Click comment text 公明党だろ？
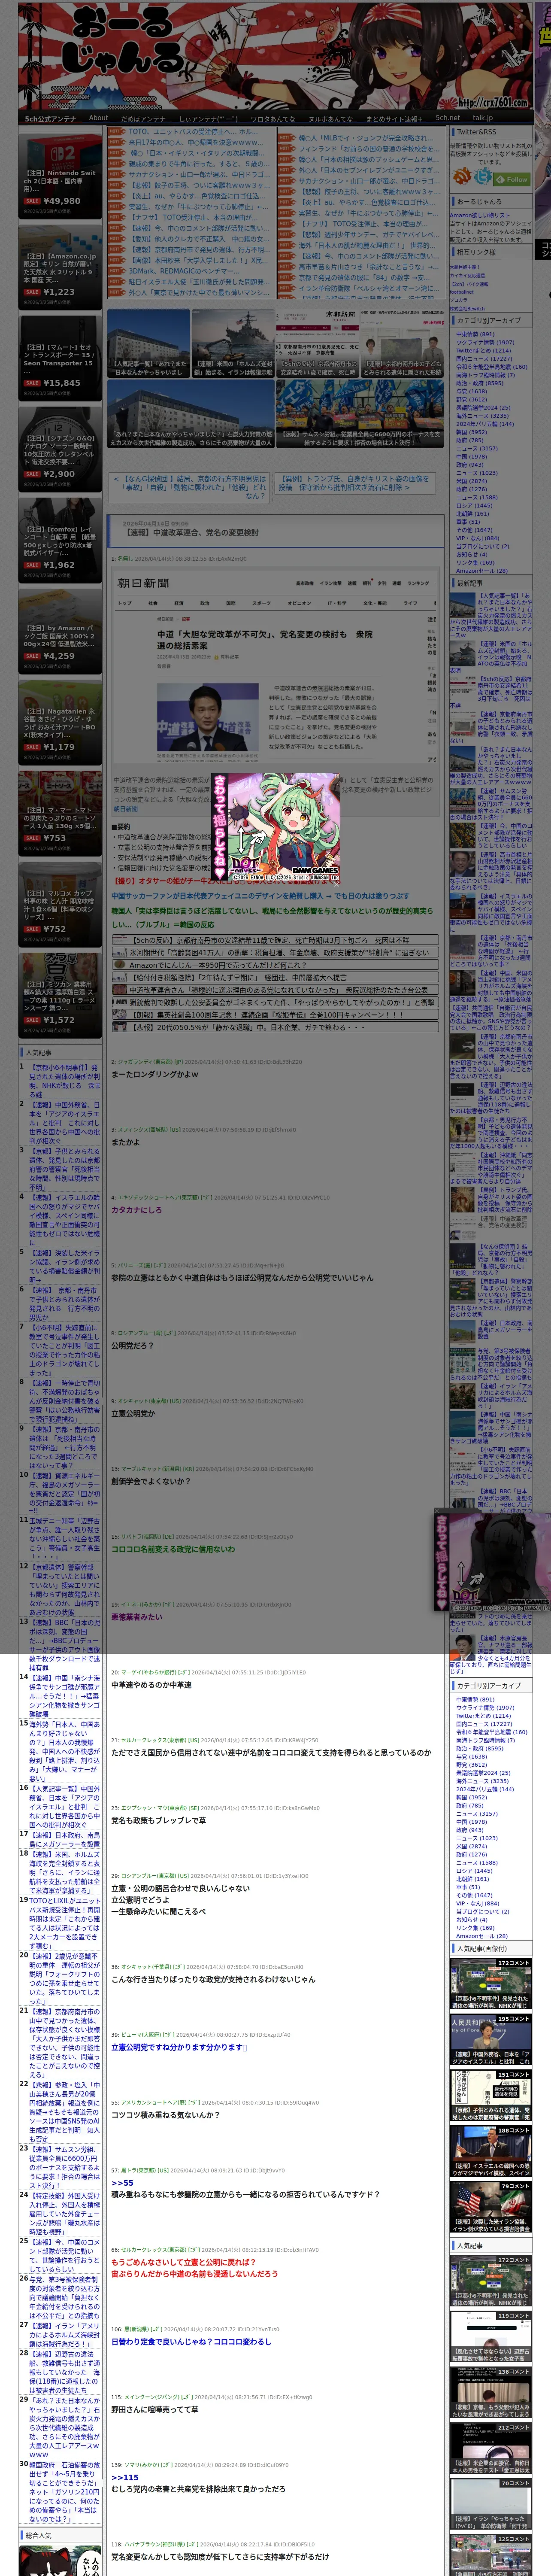 coord(133,1345)
